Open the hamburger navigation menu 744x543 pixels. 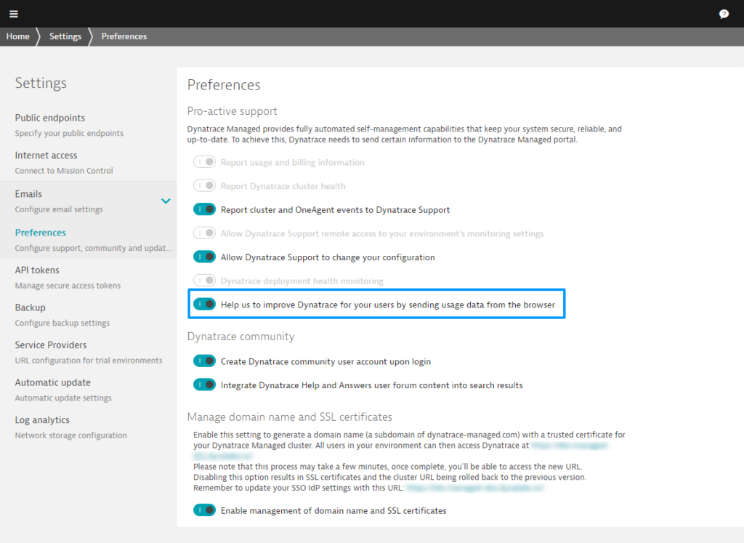click(14, 14)
